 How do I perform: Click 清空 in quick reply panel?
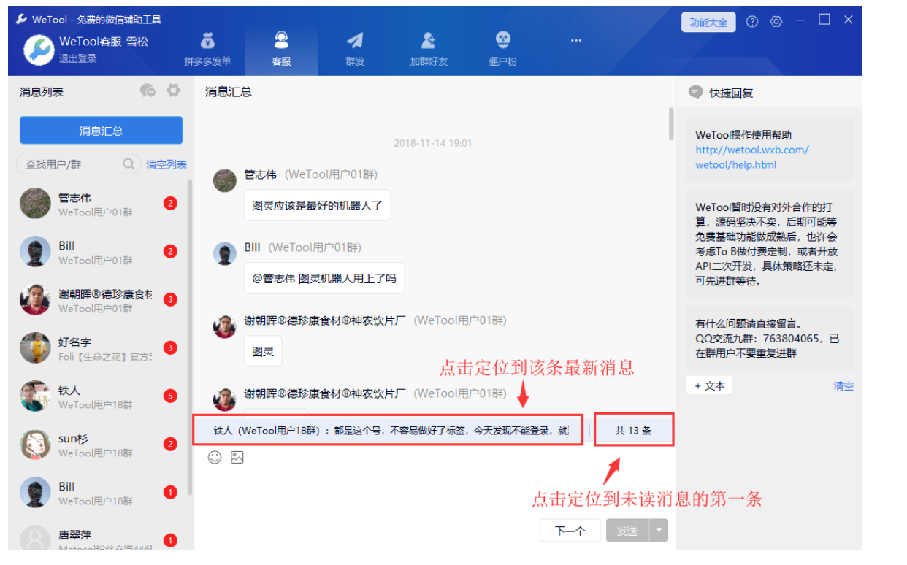(x=843, y=385)
